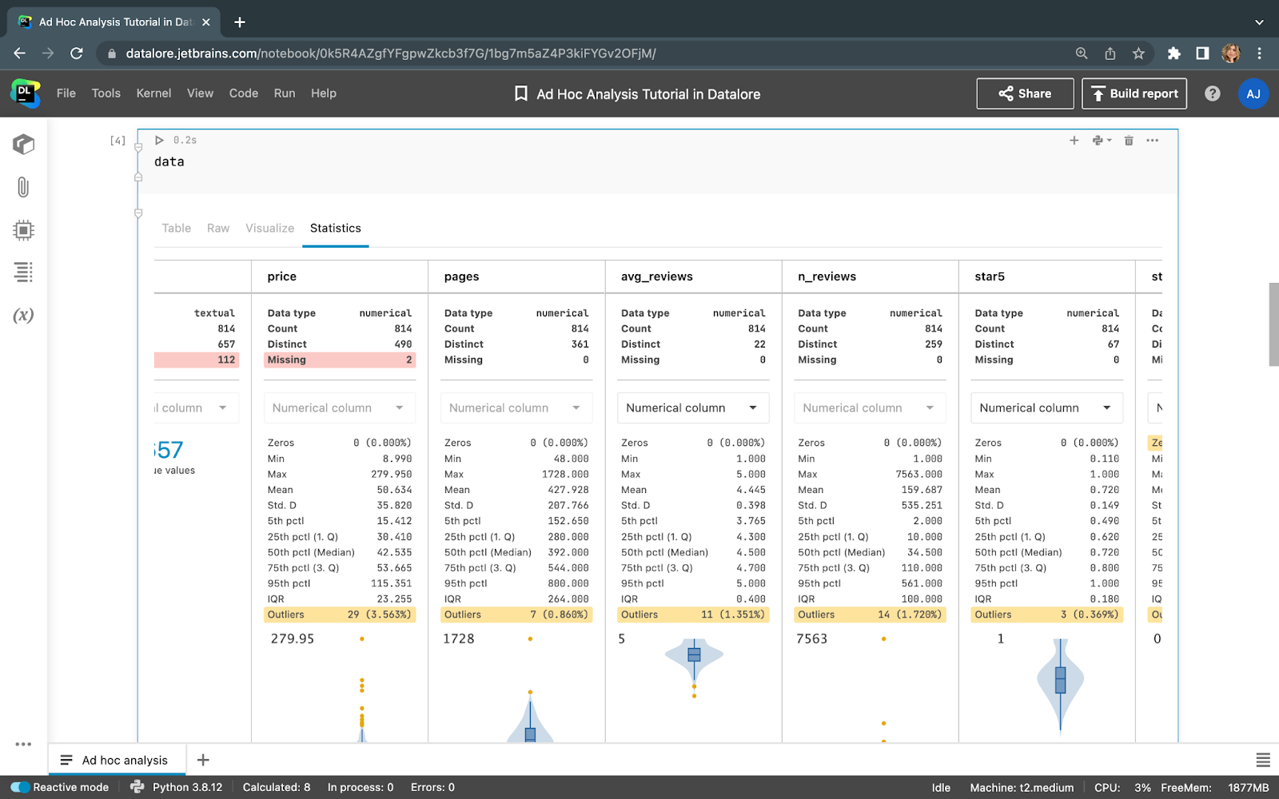This screenshot has width=1279, height=799.
Task: Open the table of contents sidebar icon
Action: 23,272
